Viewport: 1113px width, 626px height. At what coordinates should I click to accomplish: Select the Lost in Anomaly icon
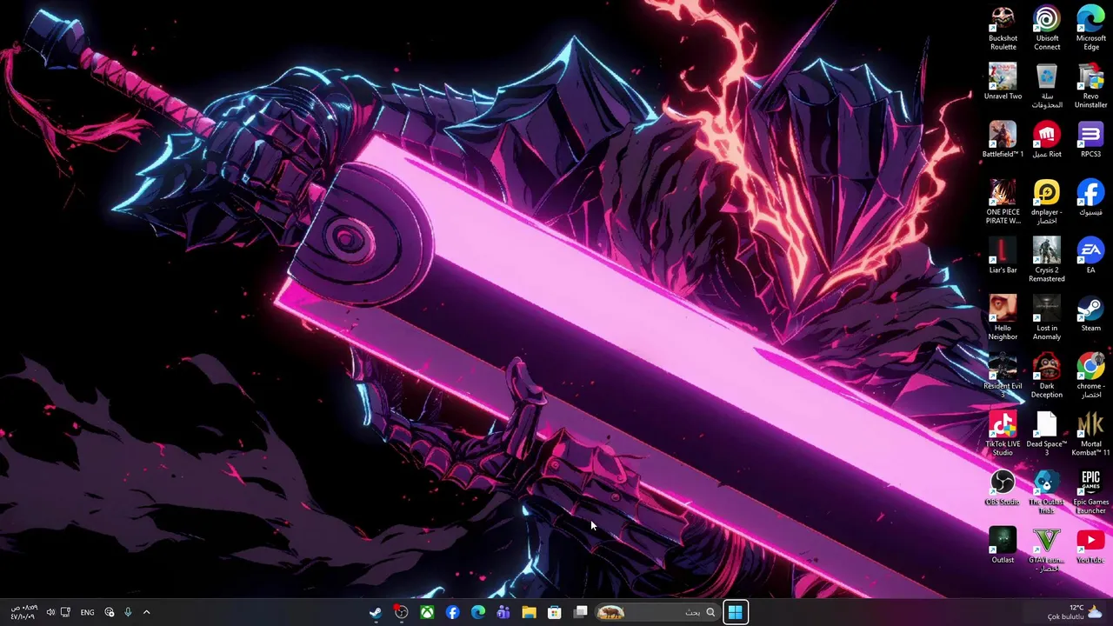coord(1047,318)
